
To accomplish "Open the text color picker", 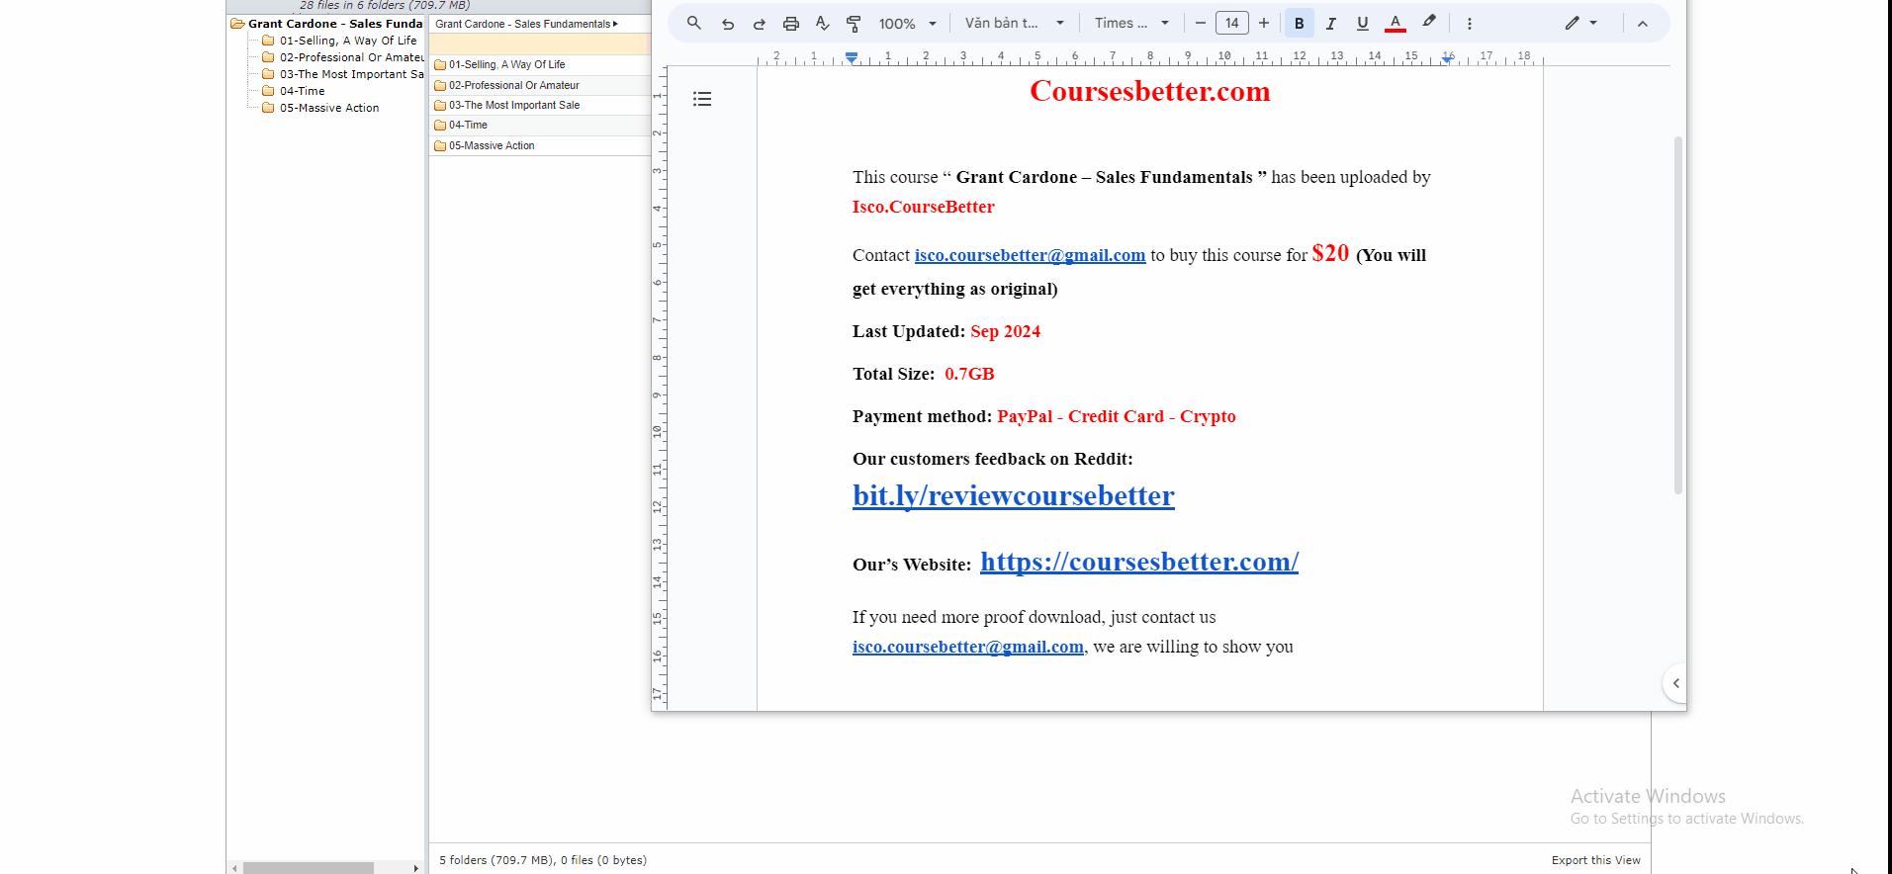I will point(1396,24).
